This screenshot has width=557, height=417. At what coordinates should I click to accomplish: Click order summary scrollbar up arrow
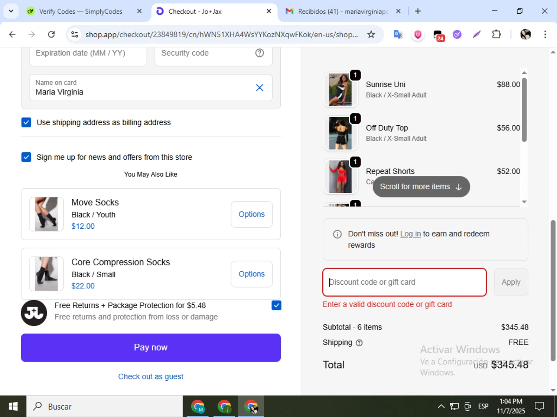(x=524, y=73)
